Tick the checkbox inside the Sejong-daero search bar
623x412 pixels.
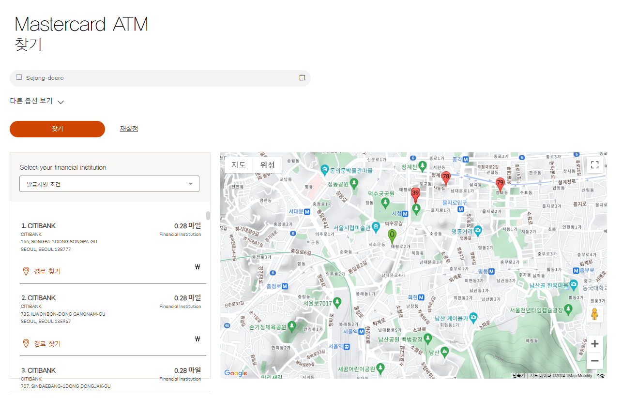pyautogui.click(x=18, y=77)
